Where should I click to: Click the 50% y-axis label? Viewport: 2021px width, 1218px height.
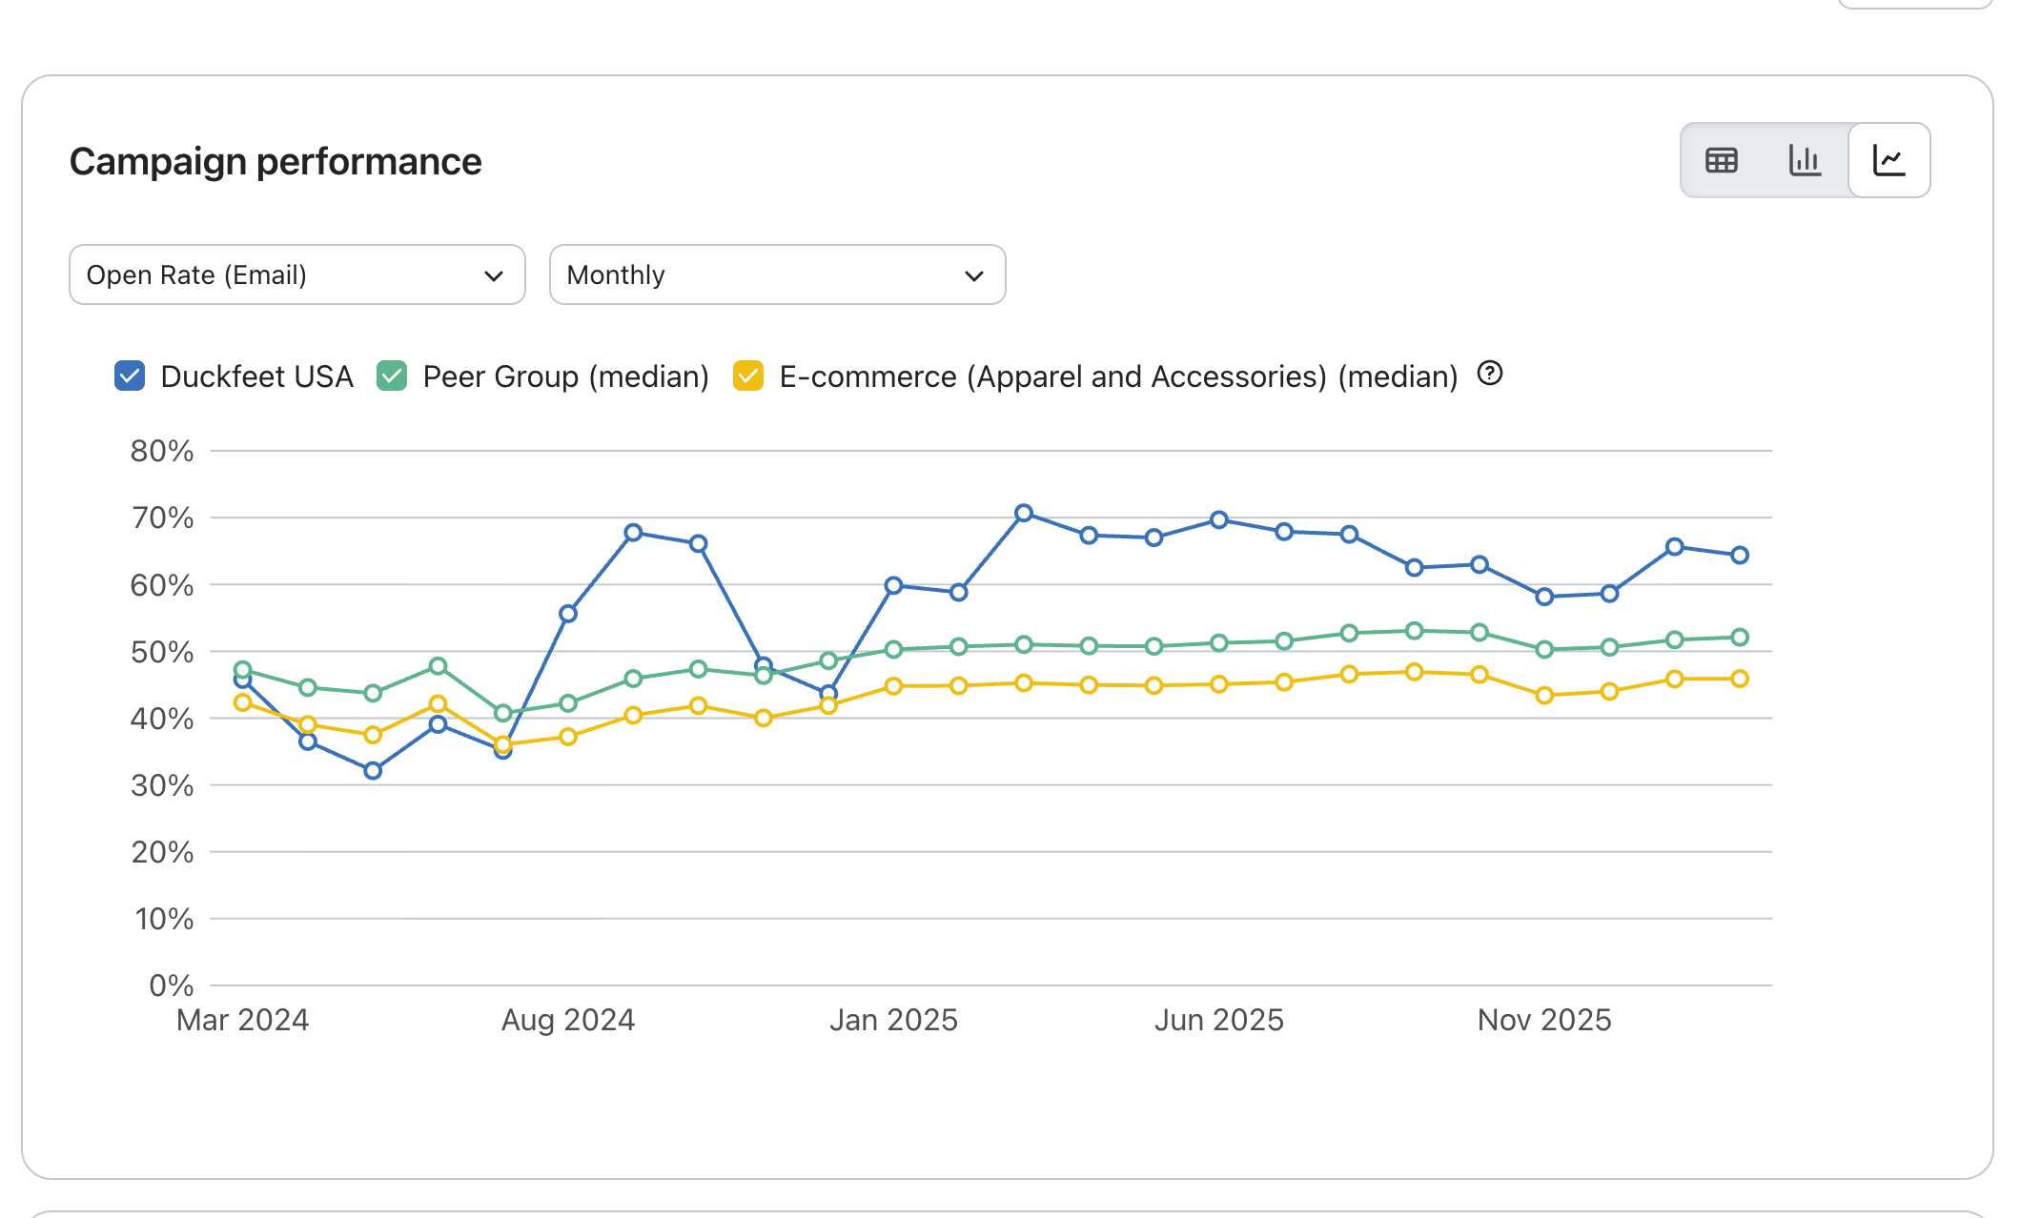[x=162, y=652]
